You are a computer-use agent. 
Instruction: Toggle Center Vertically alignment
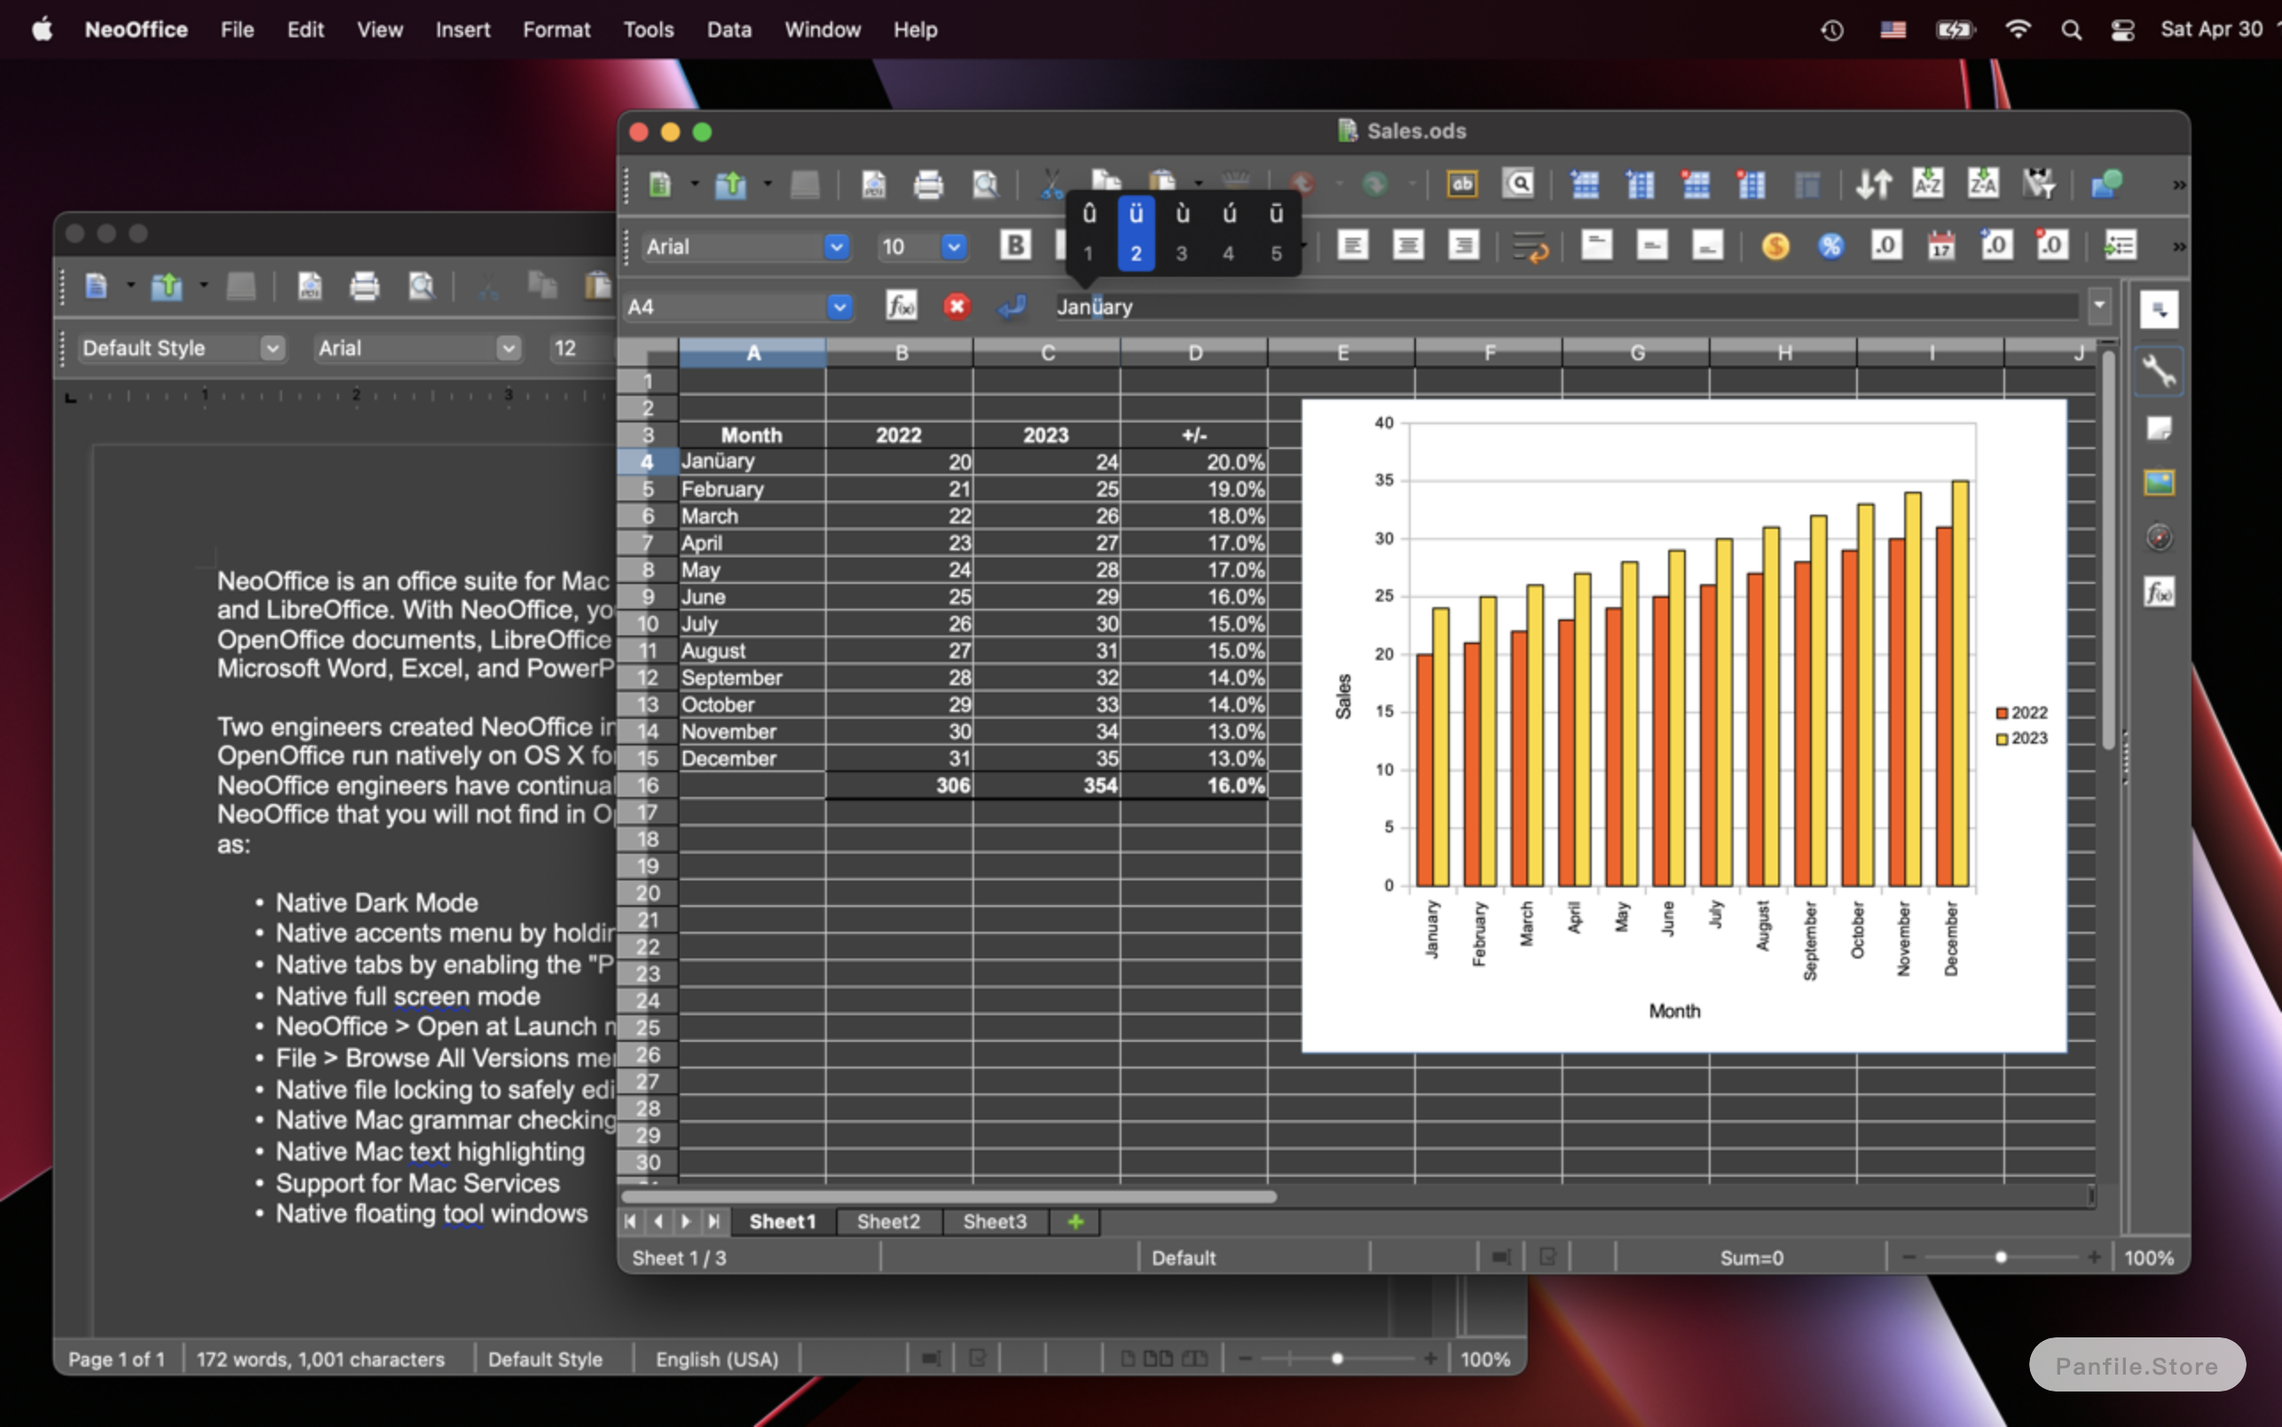[1652, 247]
